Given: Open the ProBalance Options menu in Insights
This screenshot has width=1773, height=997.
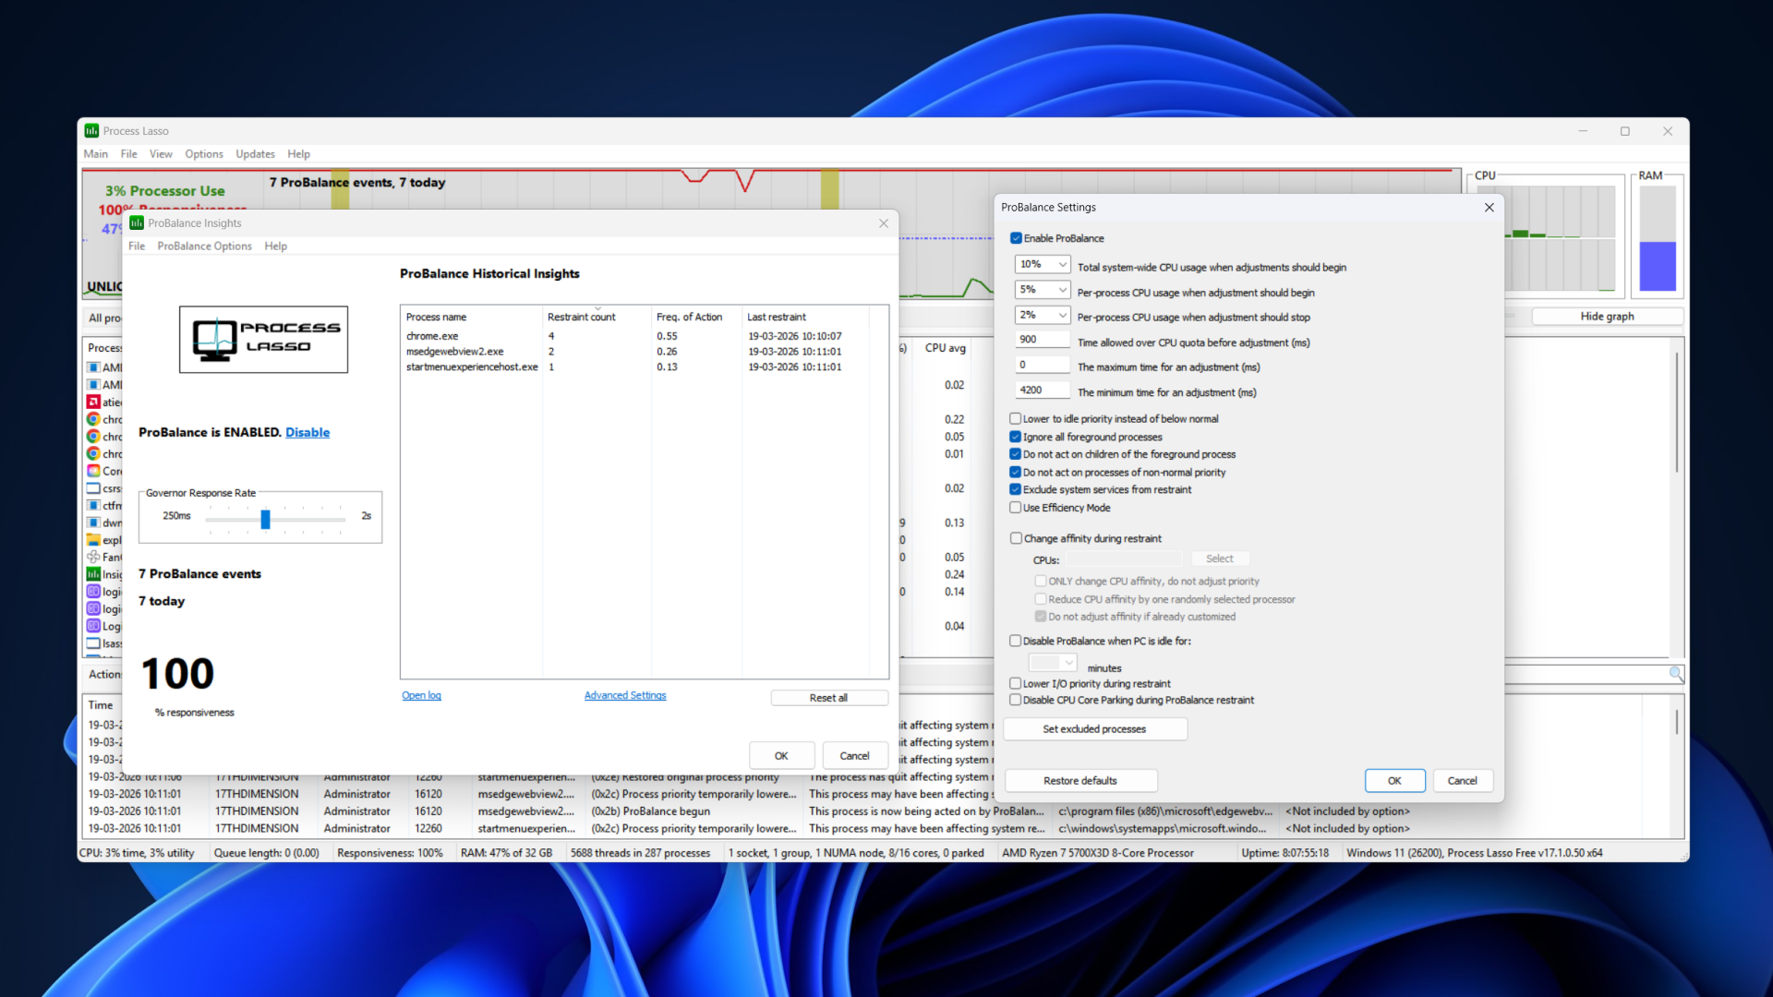Looking at the screenshot, I should click(x=204, y=246).
